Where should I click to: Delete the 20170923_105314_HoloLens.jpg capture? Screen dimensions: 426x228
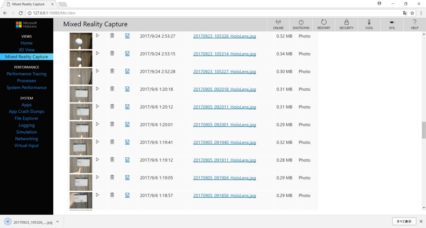point(112,53)
